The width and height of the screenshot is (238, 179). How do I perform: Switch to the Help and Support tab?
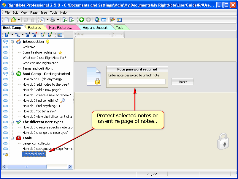tap(95, 28)
